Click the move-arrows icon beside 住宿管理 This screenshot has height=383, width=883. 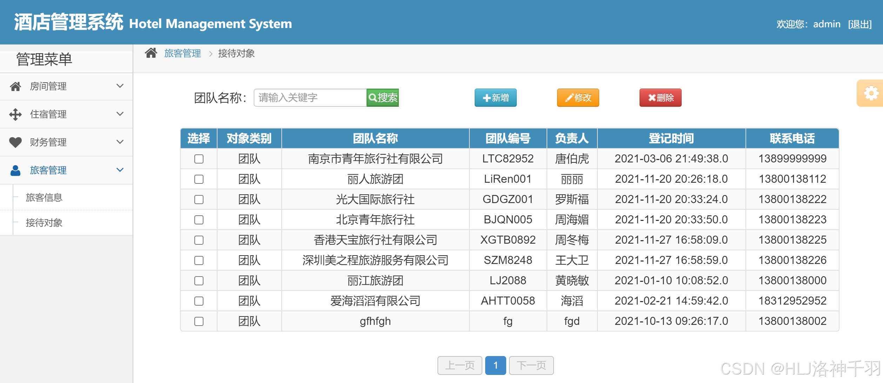point(15,114)
